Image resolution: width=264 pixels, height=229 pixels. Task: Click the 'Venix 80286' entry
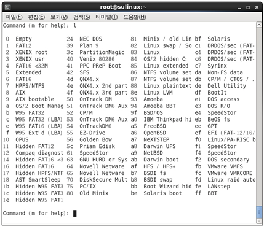point(97,59)
